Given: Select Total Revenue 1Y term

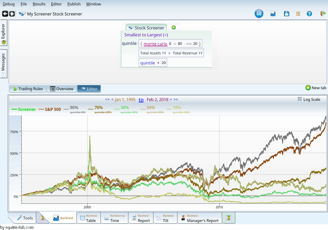Looking at the screenshot, I should pyautogui.click(x=188, y=53).
